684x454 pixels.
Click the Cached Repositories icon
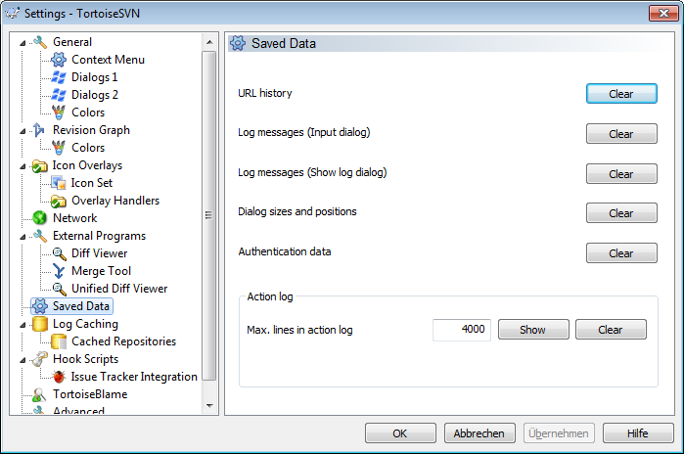coord(59,341)
